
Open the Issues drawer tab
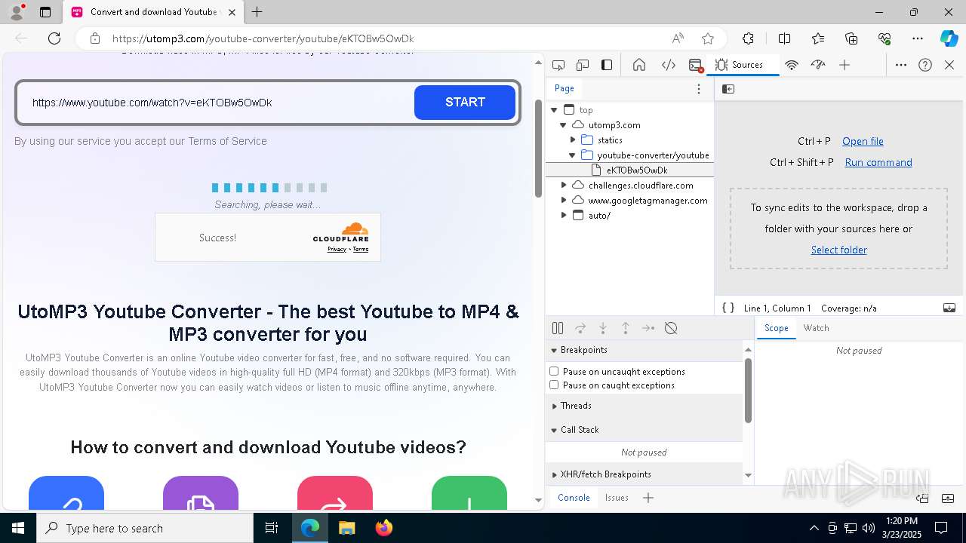coord(617,498)
